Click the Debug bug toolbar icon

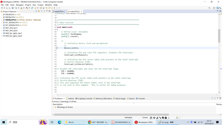(16, 8)
